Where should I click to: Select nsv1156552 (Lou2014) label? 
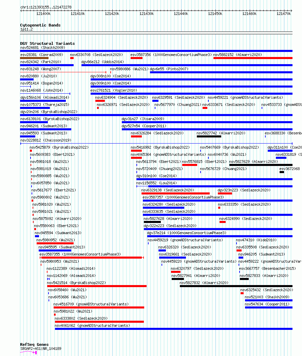tap(156, 183)
